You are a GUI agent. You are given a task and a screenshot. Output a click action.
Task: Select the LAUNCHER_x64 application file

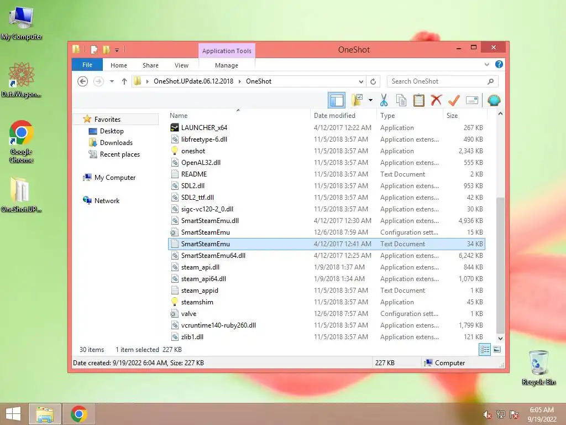point(326,128)
